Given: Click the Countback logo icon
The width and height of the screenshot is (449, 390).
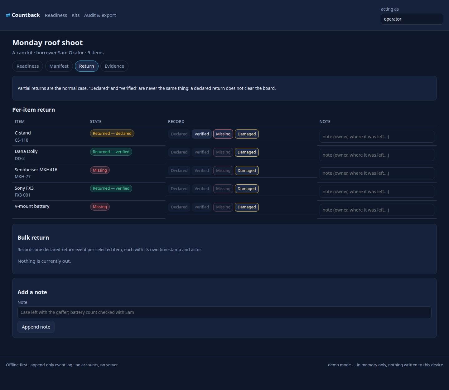Looking at the screenshot, I should coord(8,15).
